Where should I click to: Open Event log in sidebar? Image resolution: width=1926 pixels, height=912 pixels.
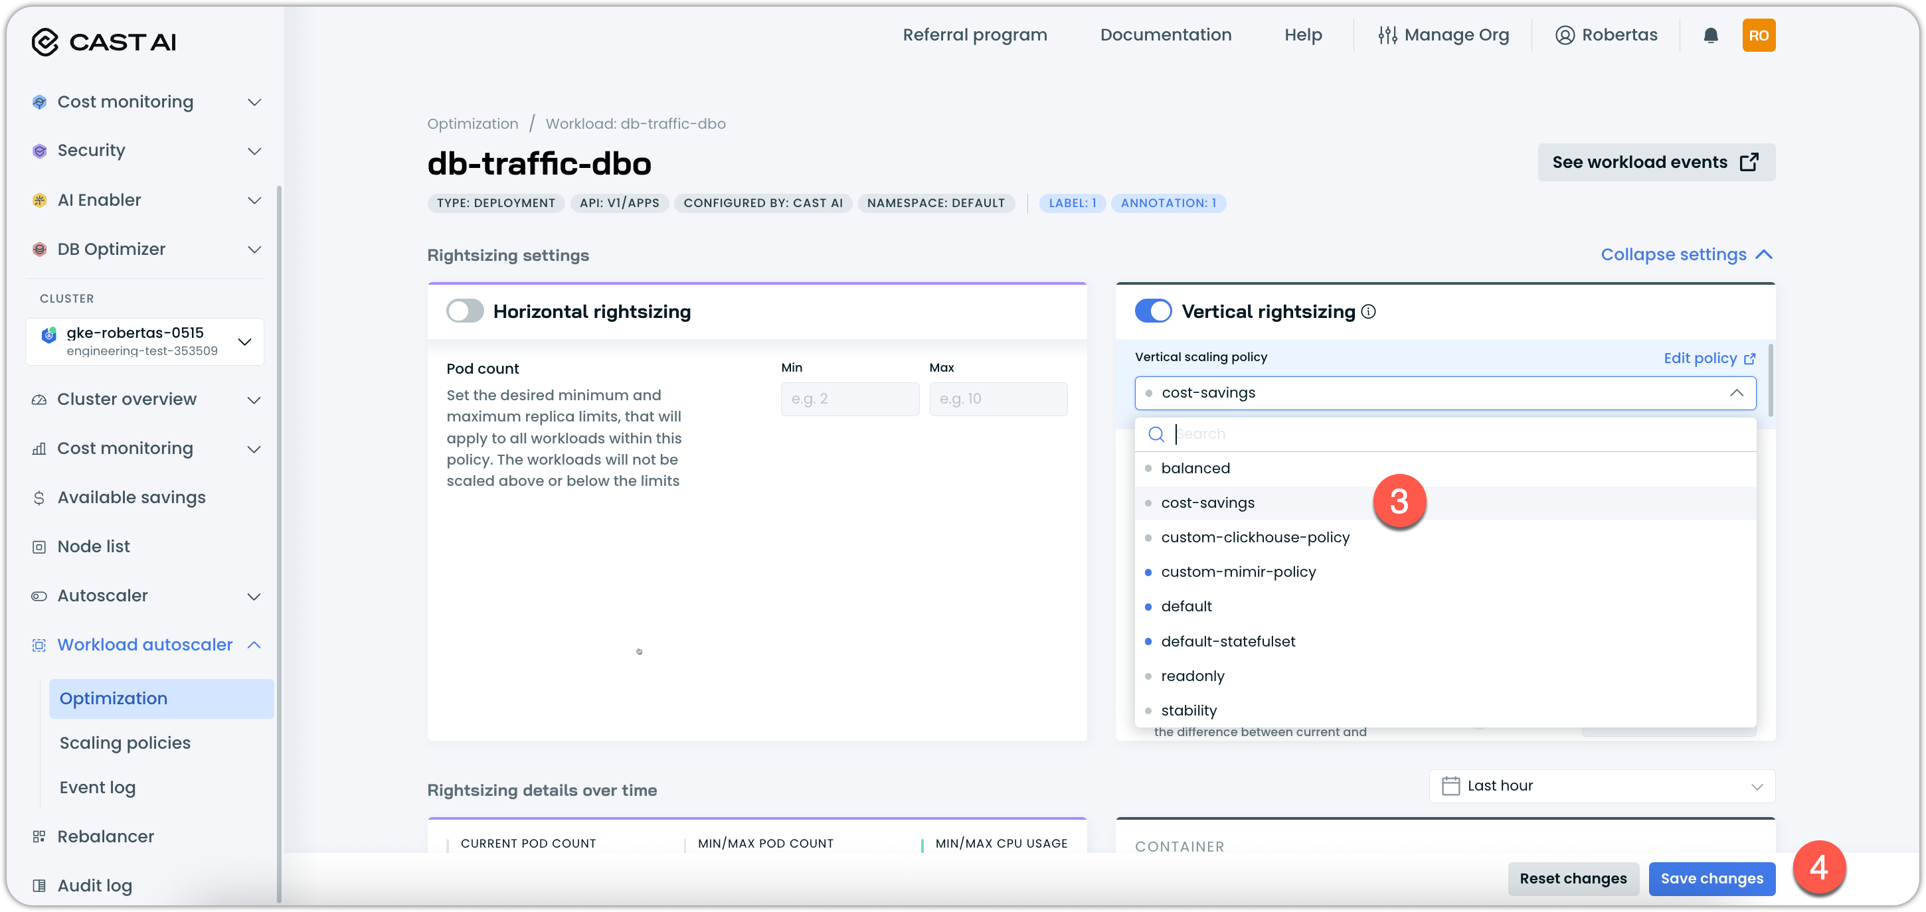tap(97, 787)
